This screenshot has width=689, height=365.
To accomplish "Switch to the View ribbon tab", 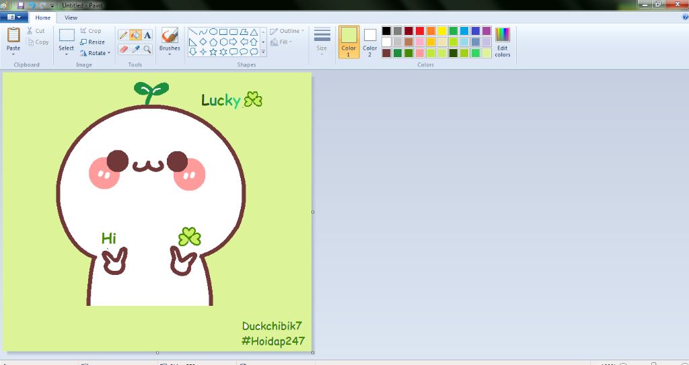I will (x=71, y=17).
